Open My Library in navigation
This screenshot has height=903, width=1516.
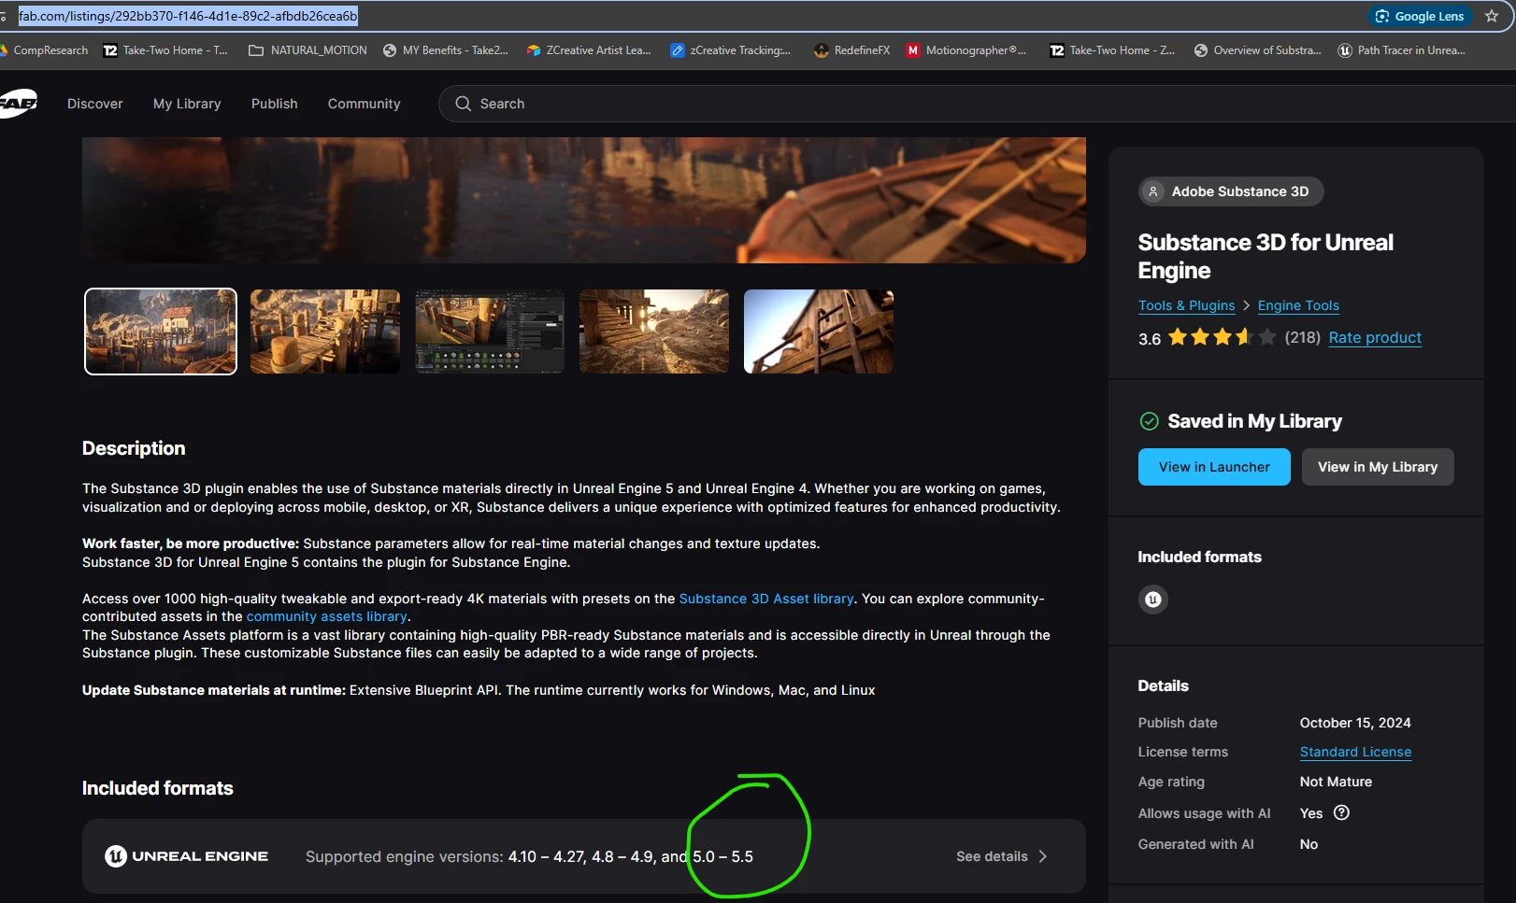[x=187, y=104]
